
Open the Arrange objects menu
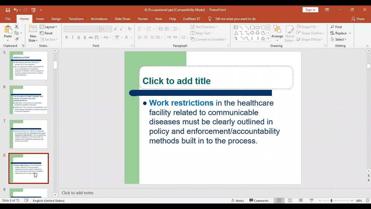pos(277,33)
